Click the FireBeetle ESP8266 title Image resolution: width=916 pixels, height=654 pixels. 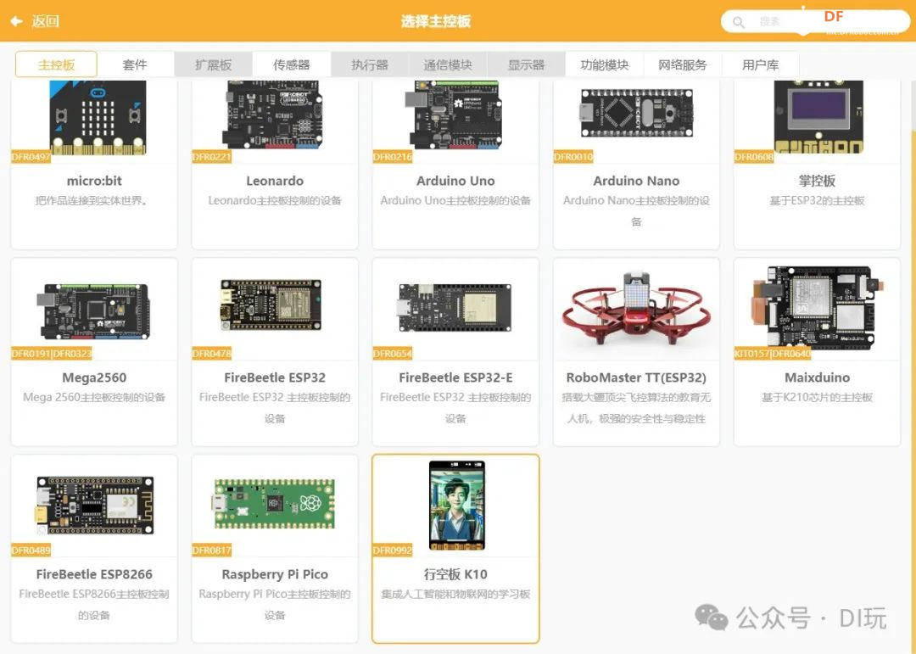[94, 574]
